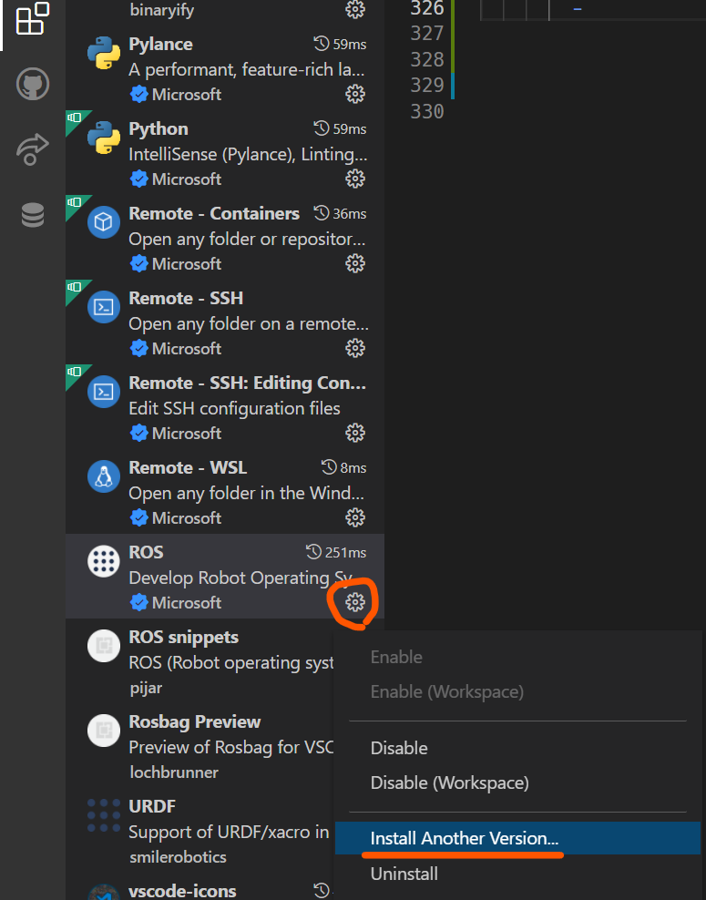Click the vscode-icons extension icon

(x=102, y=894)
